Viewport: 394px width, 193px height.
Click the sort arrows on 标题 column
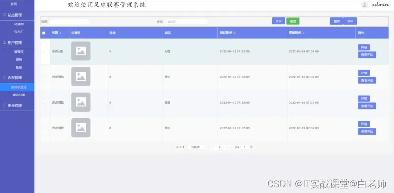(60, 33)
